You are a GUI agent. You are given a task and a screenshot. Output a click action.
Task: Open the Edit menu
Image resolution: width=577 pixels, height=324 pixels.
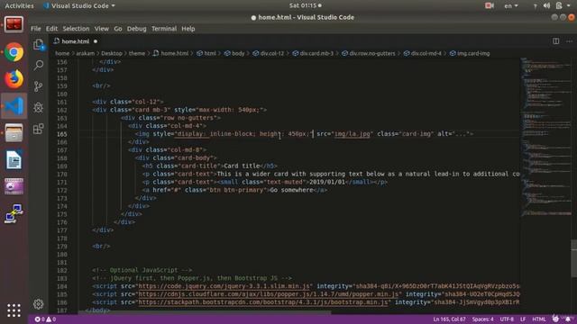coord(51,29)
